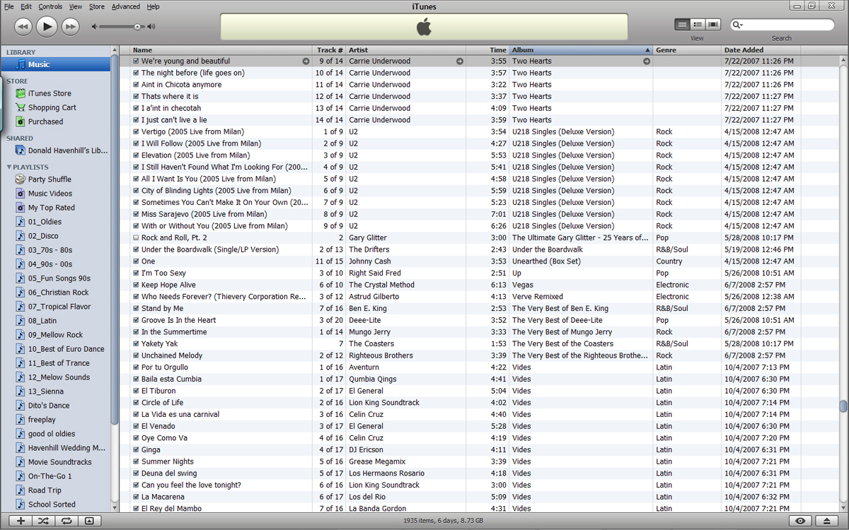Toggle the repeat button
The height and width of the screenshot is (530, 849).
click(66, 521)
